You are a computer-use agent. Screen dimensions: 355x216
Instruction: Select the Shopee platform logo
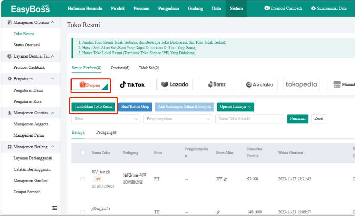pos(90,84)
